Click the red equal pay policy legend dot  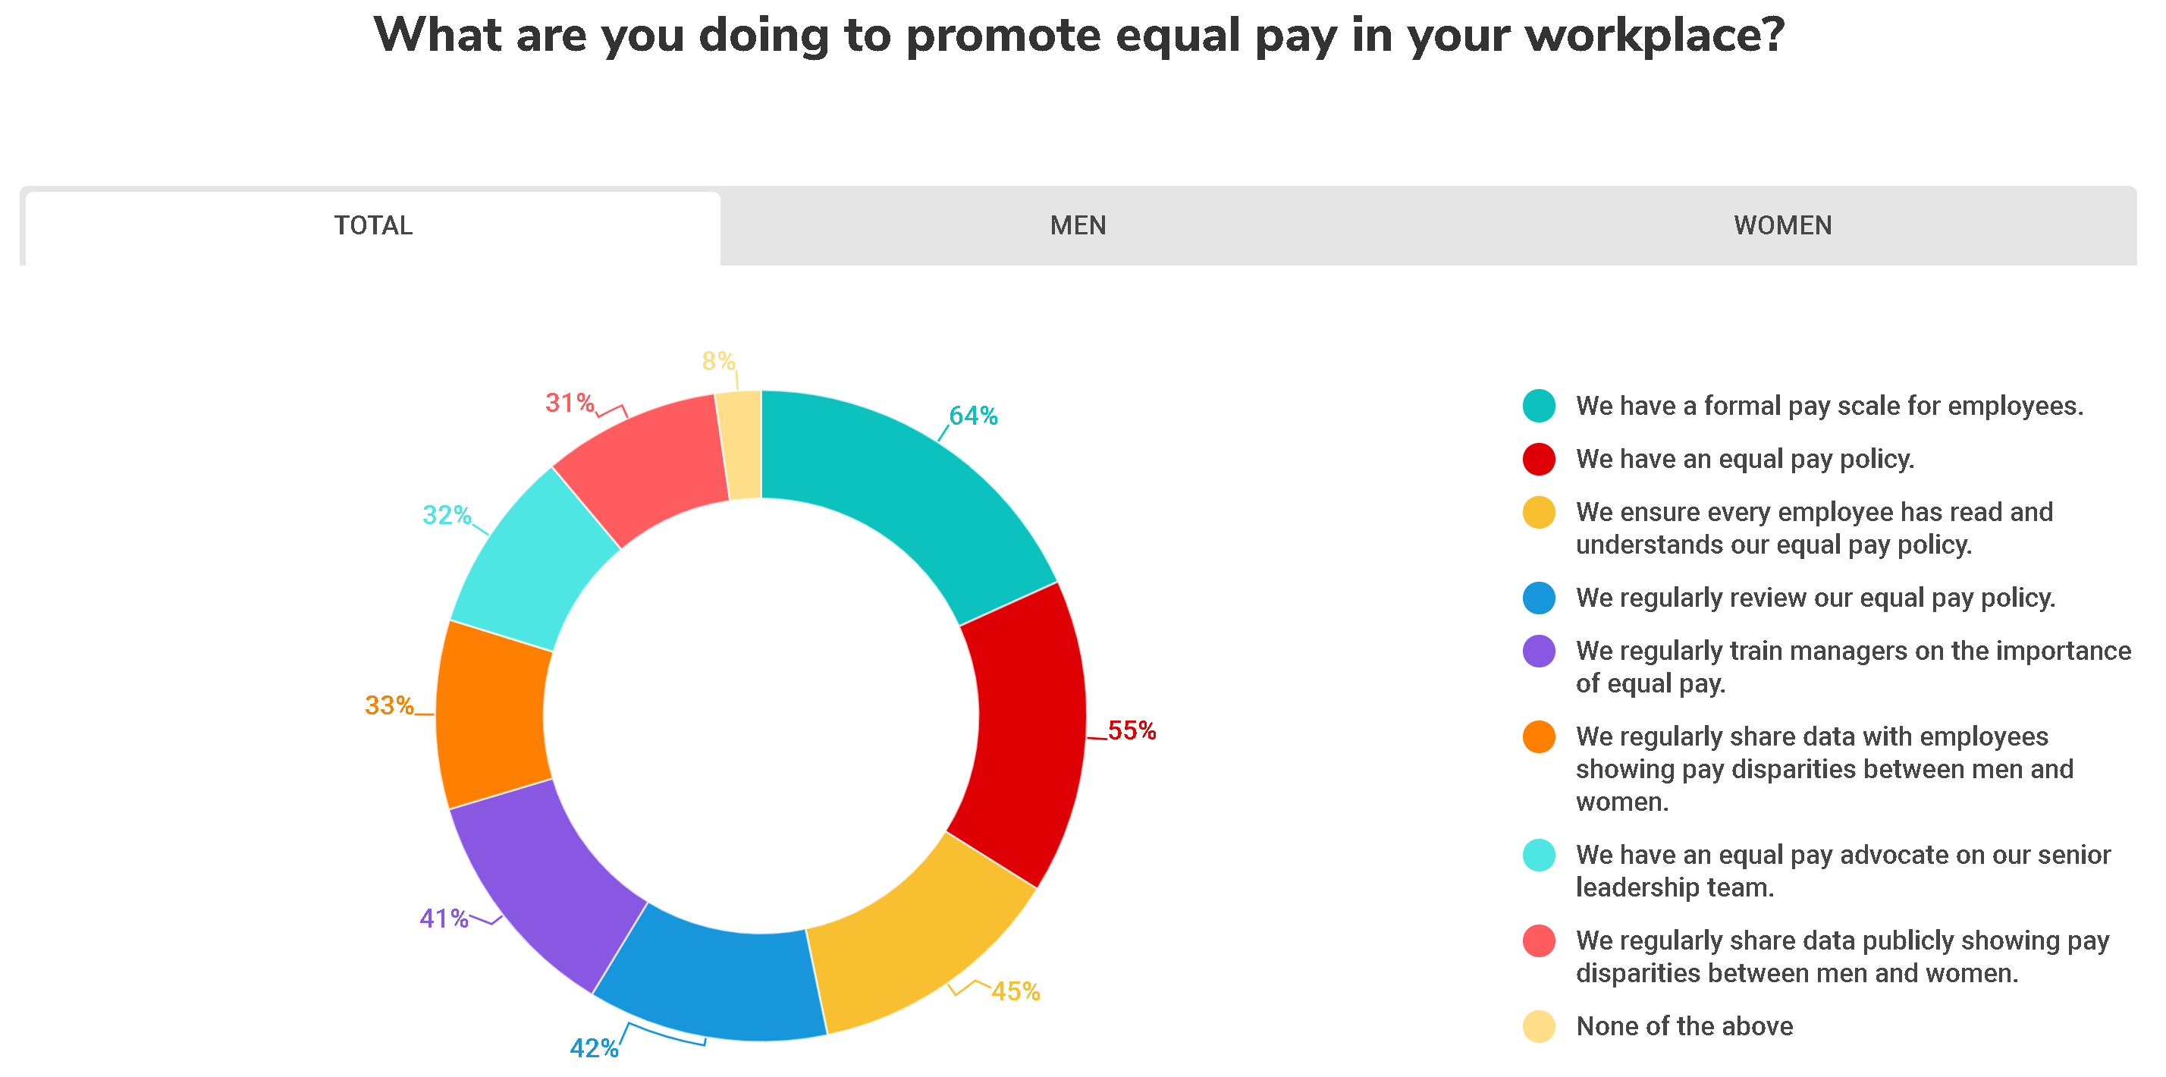[x=1538, y=458]
